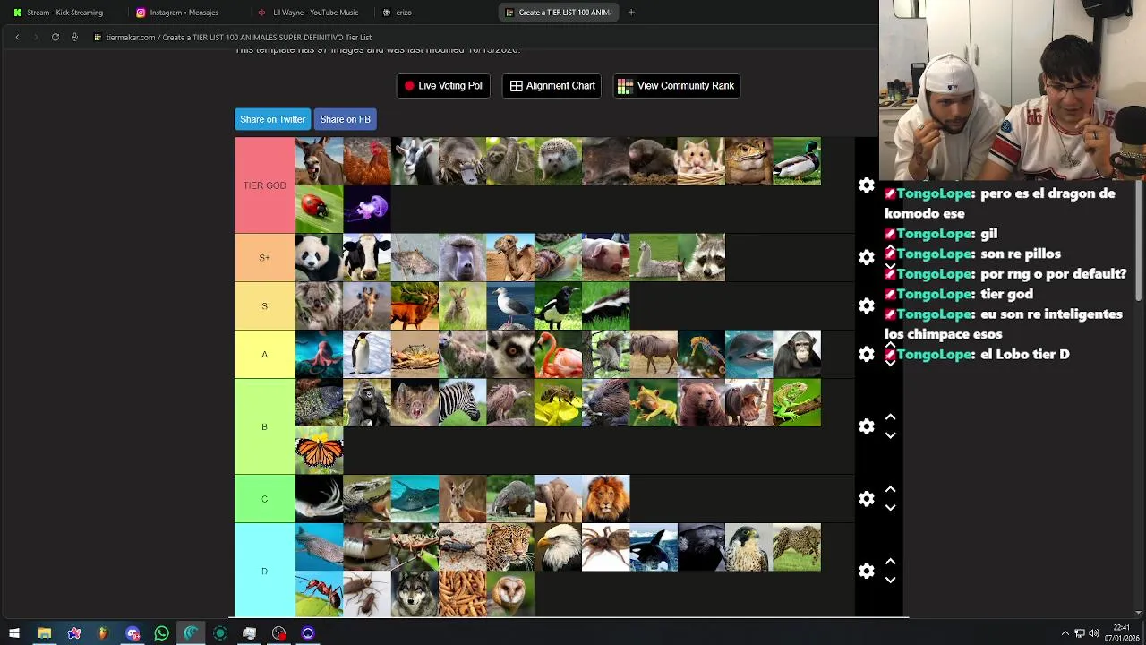The width and height of the screenshot is (1146, 645).
Task: Select the lion image in C
Action: [x=606, y=499]
